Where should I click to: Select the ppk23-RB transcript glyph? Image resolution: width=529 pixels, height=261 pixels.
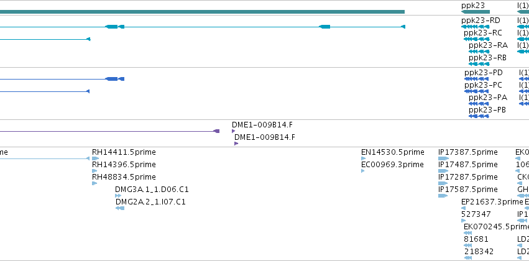click(479, 64)
